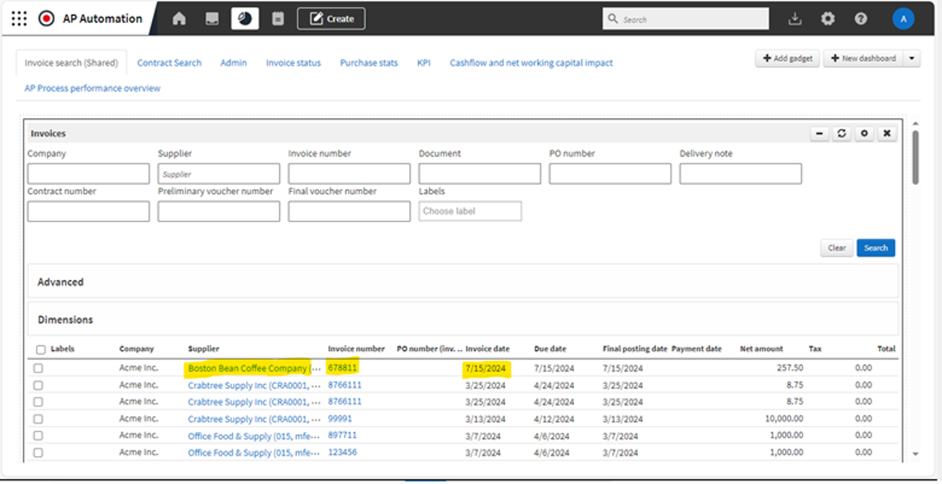Open settings gear in top bar
Image resolution: width=942 pixels, height=484 pixels.
pos(827,18)
